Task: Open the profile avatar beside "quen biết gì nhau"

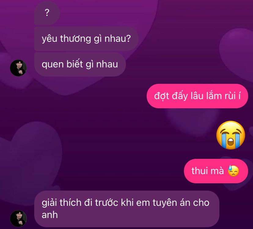Action: point(18,68)
